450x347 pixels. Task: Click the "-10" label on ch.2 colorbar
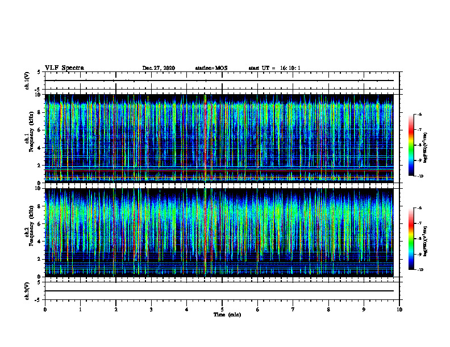(420, 269)
